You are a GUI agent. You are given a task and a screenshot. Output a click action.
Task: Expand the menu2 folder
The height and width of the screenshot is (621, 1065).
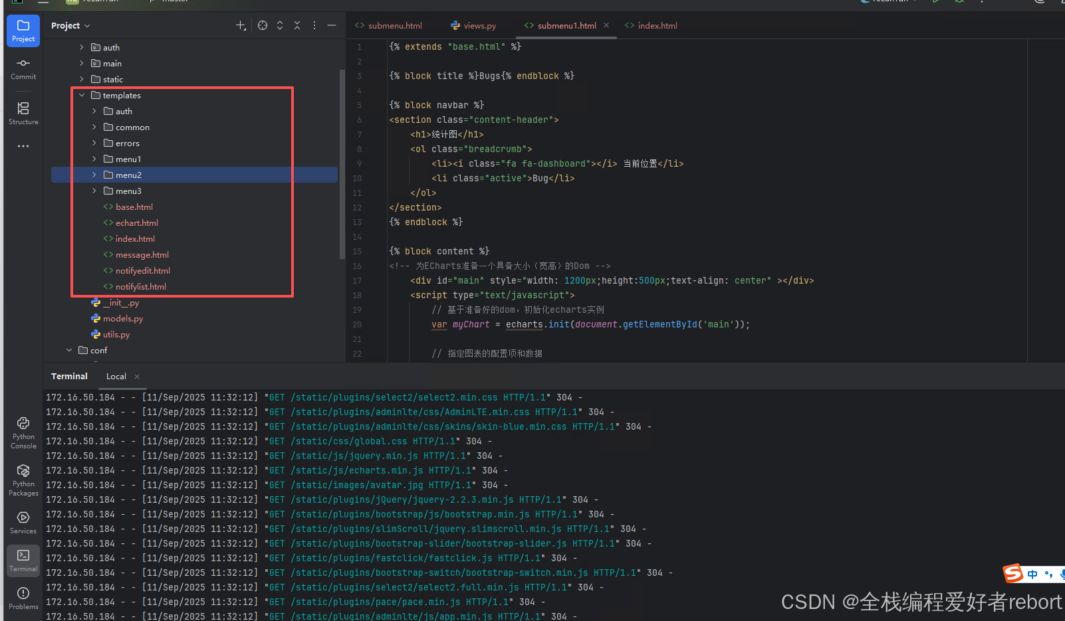coord(94,175)
